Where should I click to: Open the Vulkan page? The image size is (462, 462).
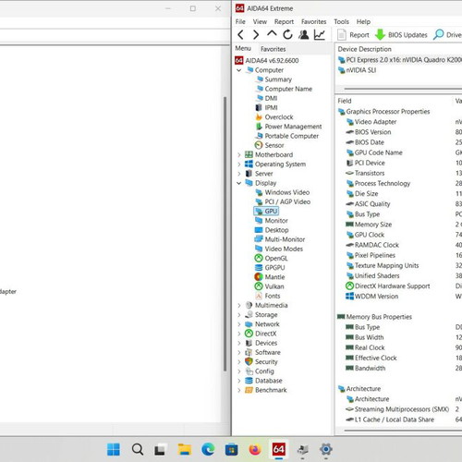[269, 286]
